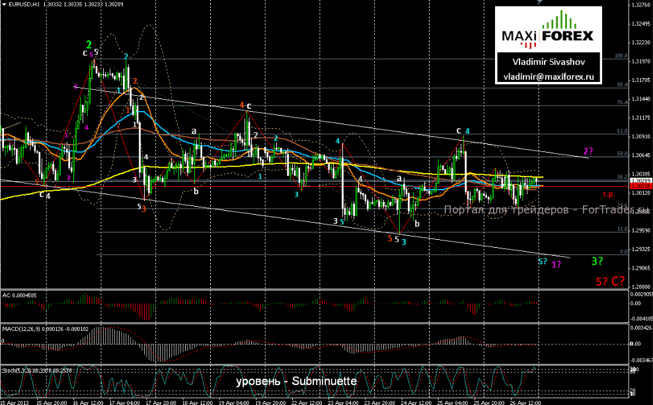Click the MaxiForex logo image
The height and width of the screenshot is (405, 653).
point(548,29)
